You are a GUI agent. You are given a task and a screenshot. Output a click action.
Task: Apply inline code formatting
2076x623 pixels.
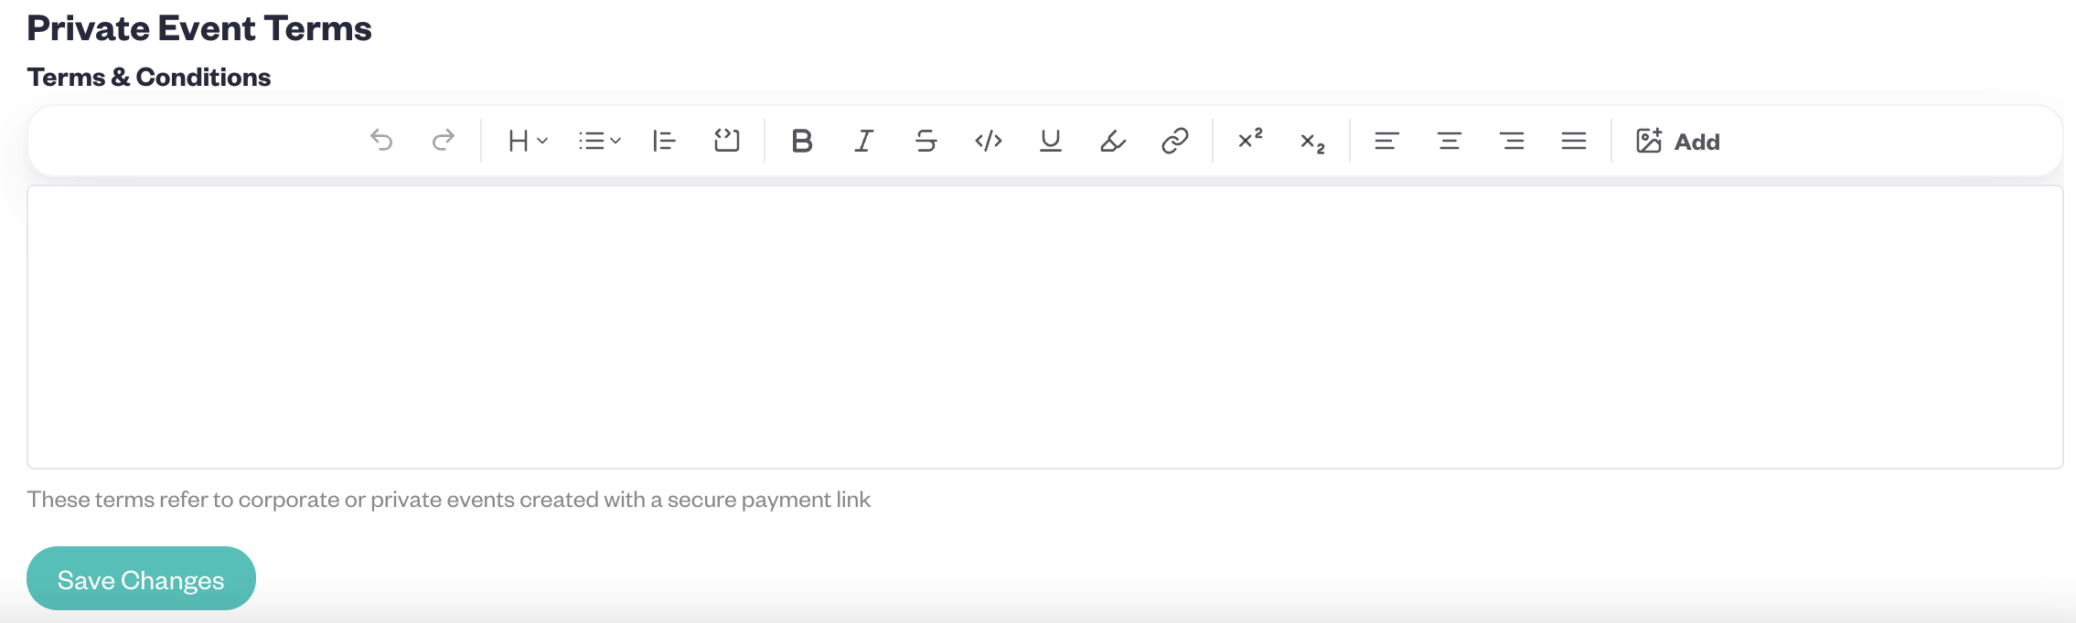click(989, 141)
